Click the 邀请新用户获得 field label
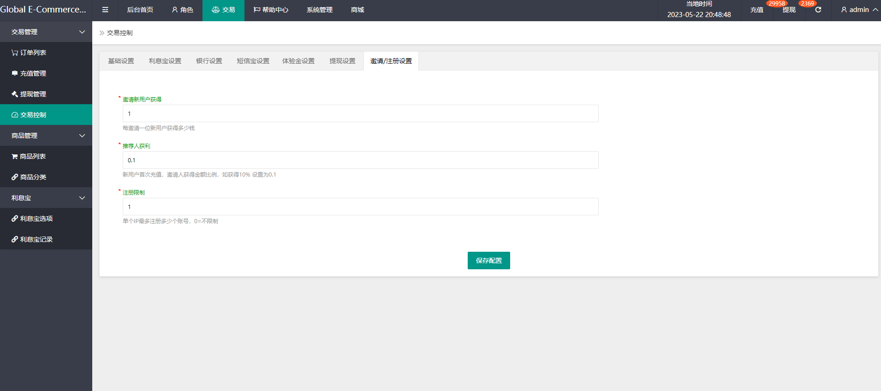 coord(142,100)
